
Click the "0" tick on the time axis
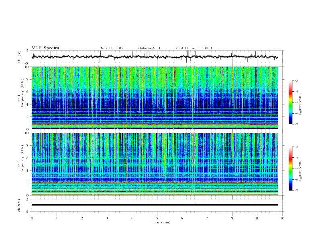tap(32, 218)
